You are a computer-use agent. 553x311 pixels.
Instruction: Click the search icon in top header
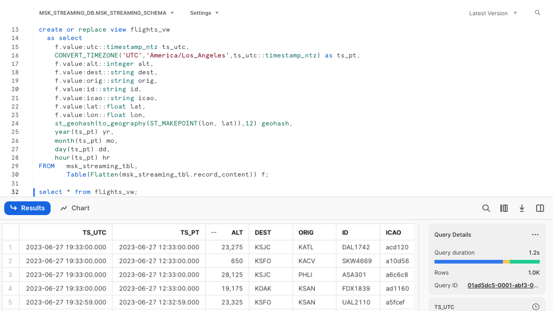(537, 13)
